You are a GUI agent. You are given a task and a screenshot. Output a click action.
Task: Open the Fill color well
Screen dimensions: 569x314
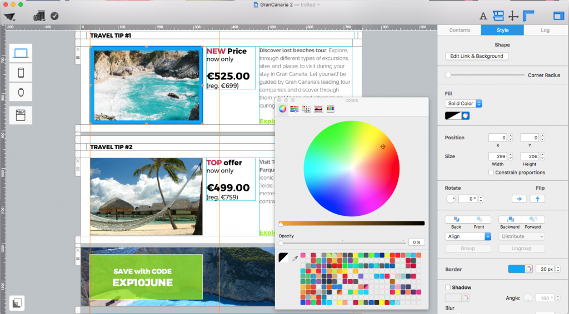pos(457,115)
